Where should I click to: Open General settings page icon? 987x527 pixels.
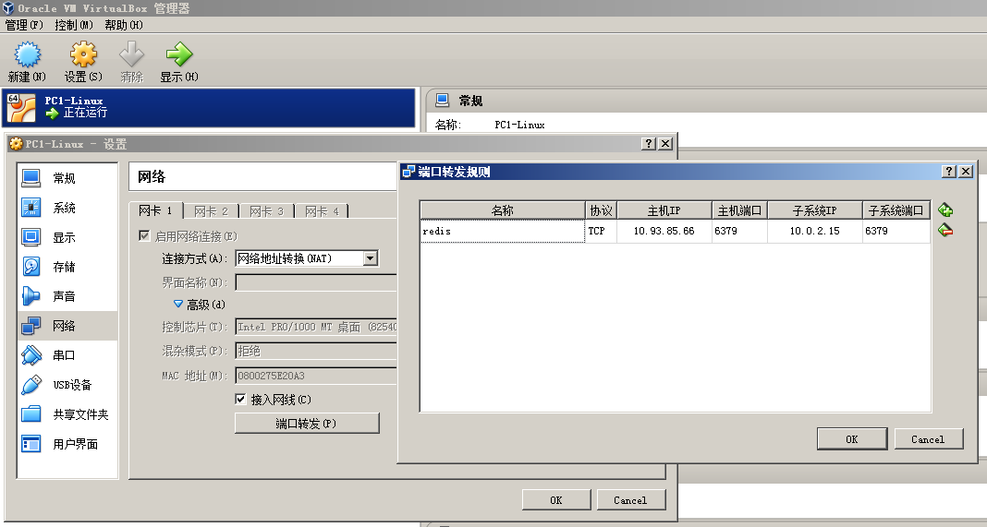tap(30, 178)
